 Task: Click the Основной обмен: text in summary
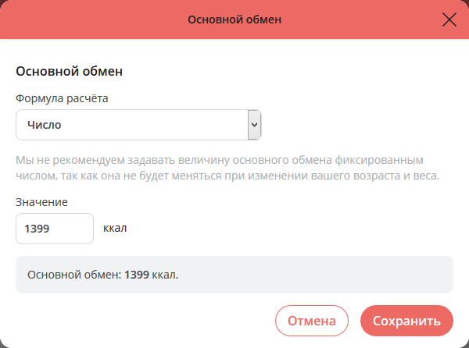[x=74, y=275]
